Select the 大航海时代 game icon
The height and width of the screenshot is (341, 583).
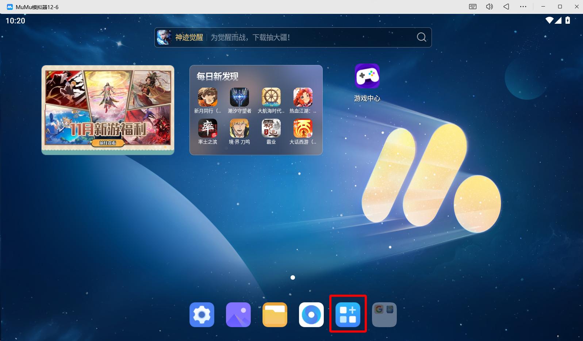271,97
